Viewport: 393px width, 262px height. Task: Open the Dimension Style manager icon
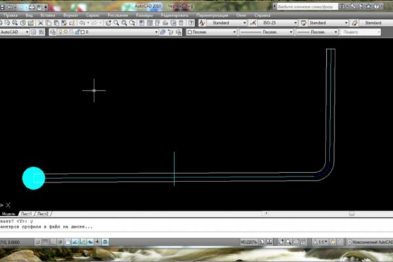point(253,23)
